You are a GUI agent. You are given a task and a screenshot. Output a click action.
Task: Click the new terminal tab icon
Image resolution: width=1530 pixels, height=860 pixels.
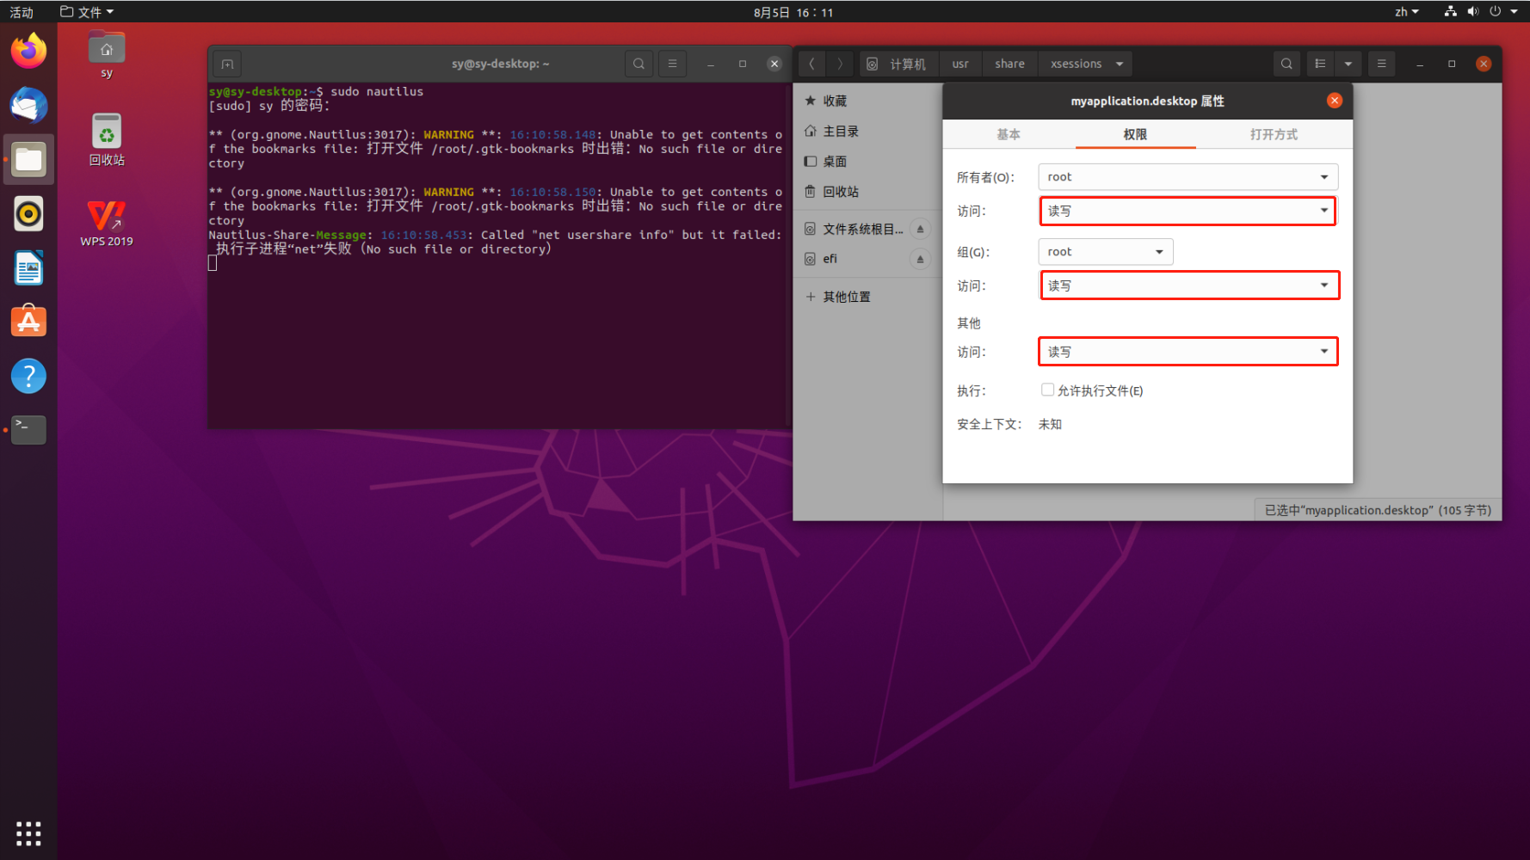tap(227, 64)
